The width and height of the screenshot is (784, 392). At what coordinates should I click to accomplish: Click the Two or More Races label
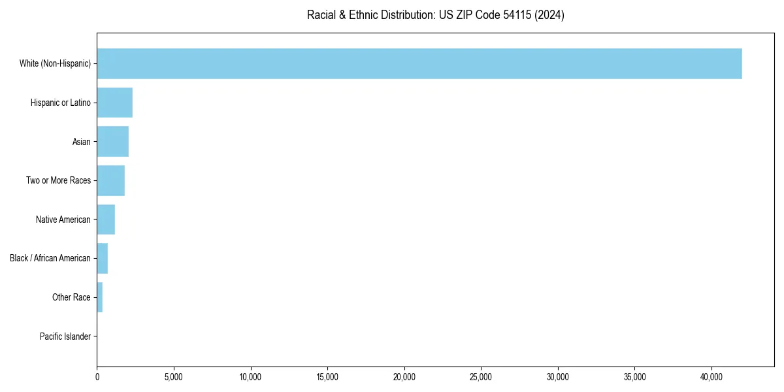(59, 180)
